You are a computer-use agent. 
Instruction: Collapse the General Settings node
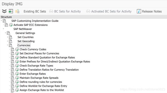point(5,33)
